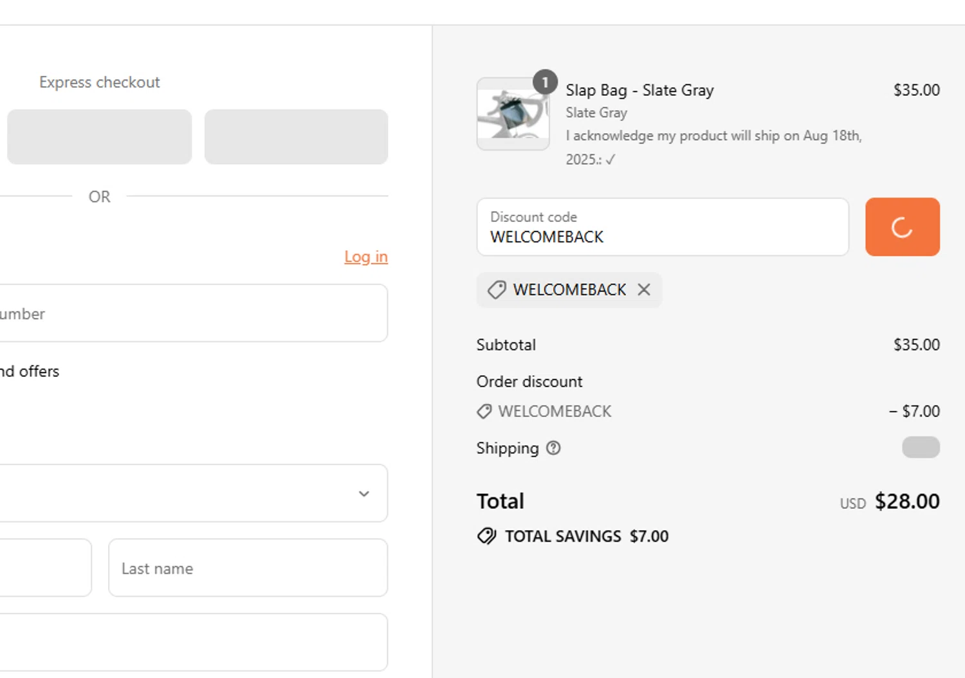Click the Slap Bag - Slate Gray title
Viewport: 965px width, 678px height.
click(639, 90)
